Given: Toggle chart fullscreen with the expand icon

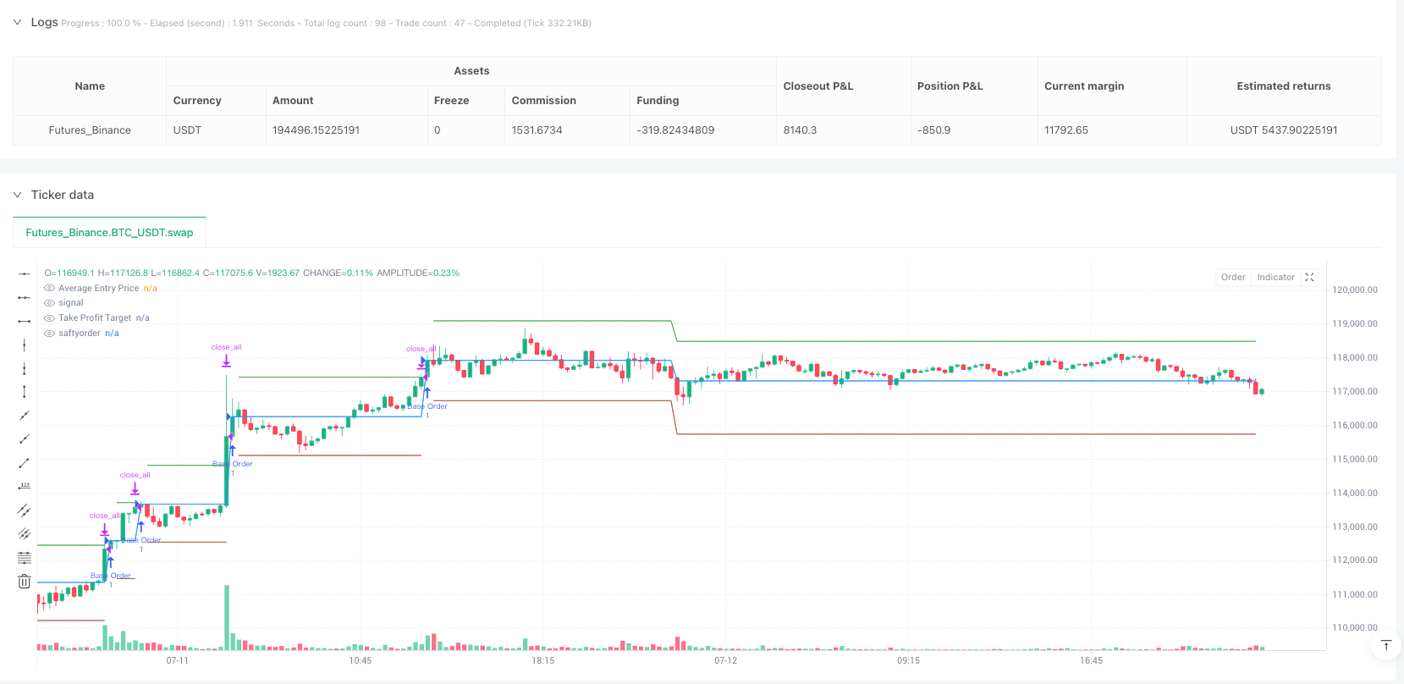Looking at the screenshot, I should [1309, 278].
